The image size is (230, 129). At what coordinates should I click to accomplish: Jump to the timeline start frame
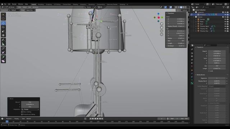pos(90,119)
